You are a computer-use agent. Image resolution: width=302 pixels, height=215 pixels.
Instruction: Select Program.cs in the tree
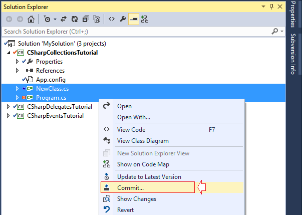pos(51,98)
